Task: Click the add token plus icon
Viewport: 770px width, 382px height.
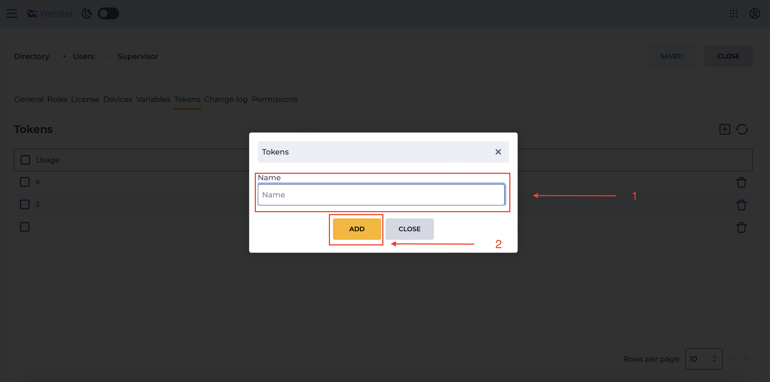Action: 725,129
